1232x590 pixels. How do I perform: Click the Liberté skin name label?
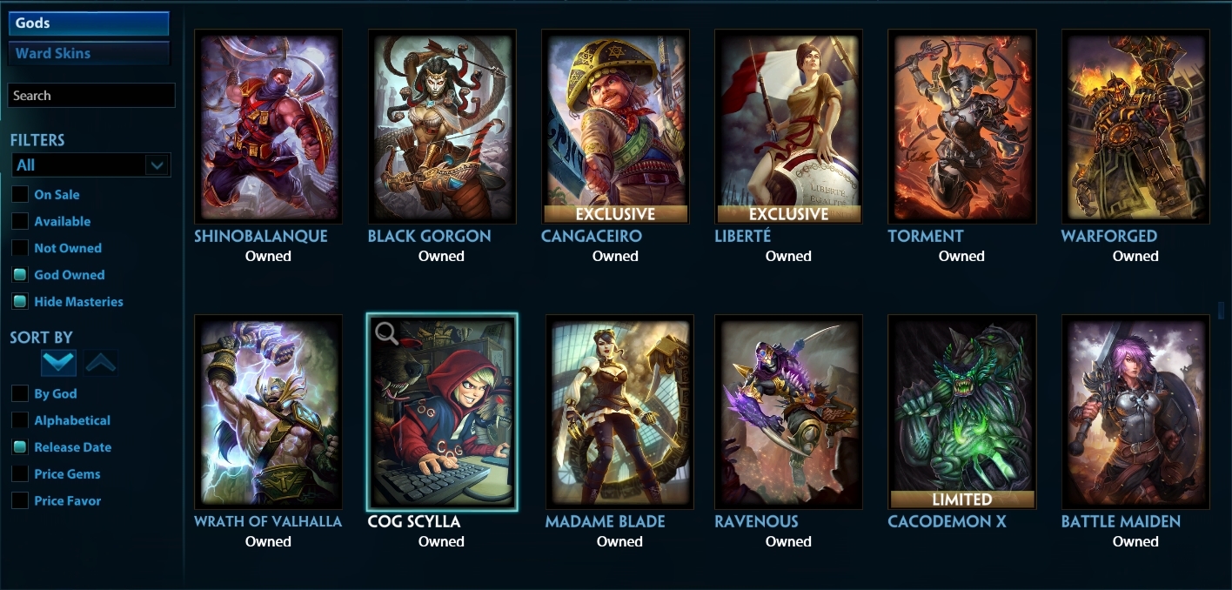pyautogui.click(x=742, y=236)
